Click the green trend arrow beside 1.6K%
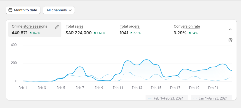The width and height of the screenshot is (241, 108). click(95, 33)
